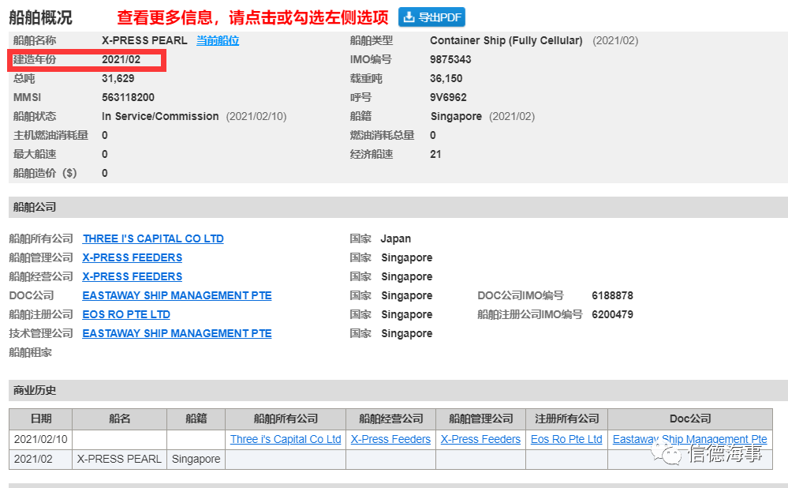Select the X-PRESS PEARL cell in the history table

pos(119,459)
